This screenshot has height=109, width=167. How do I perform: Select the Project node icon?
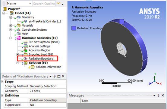tap(5, 9)
